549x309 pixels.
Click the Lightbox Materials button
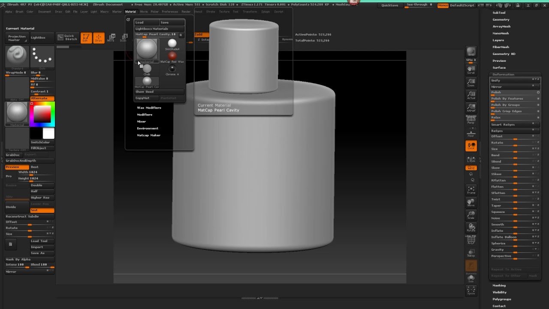click(x=160, y=29)
